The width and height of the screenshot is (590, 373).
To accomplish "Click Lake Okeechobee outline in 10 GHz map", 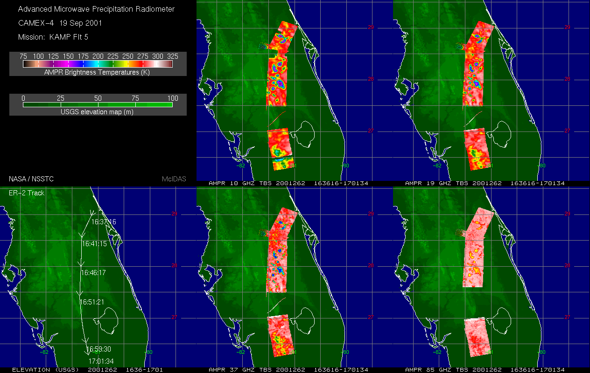I will tap(307, 135).
